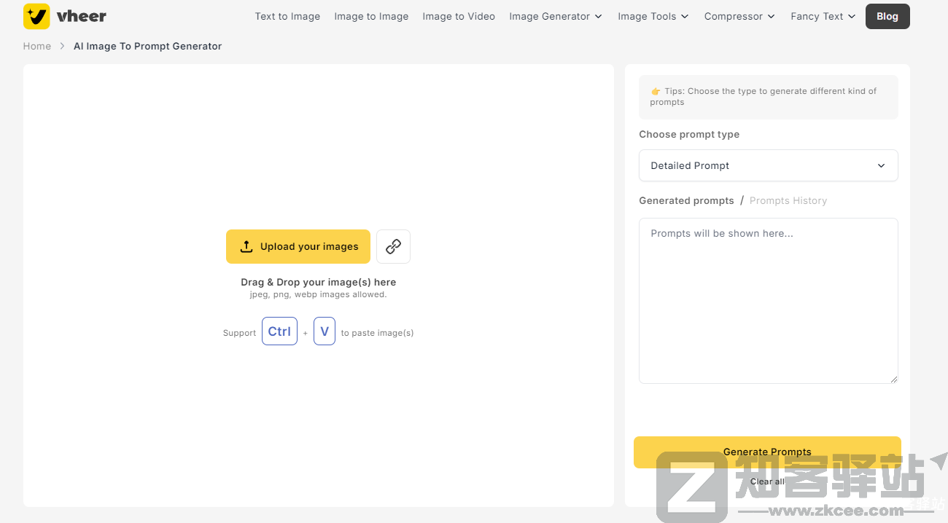Switch to Prompts History tab
948x523 pixels.
(788, 200)
